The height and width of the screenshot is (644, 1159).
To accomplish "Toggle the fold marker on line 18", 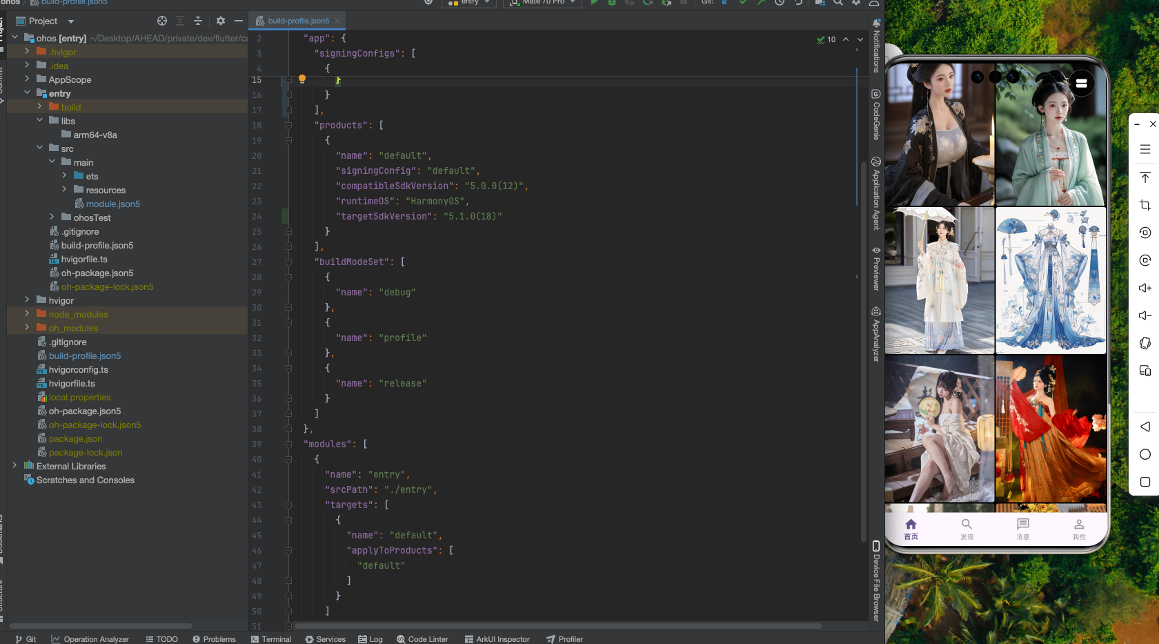I will pyautogui.click(x=288, y=126).
